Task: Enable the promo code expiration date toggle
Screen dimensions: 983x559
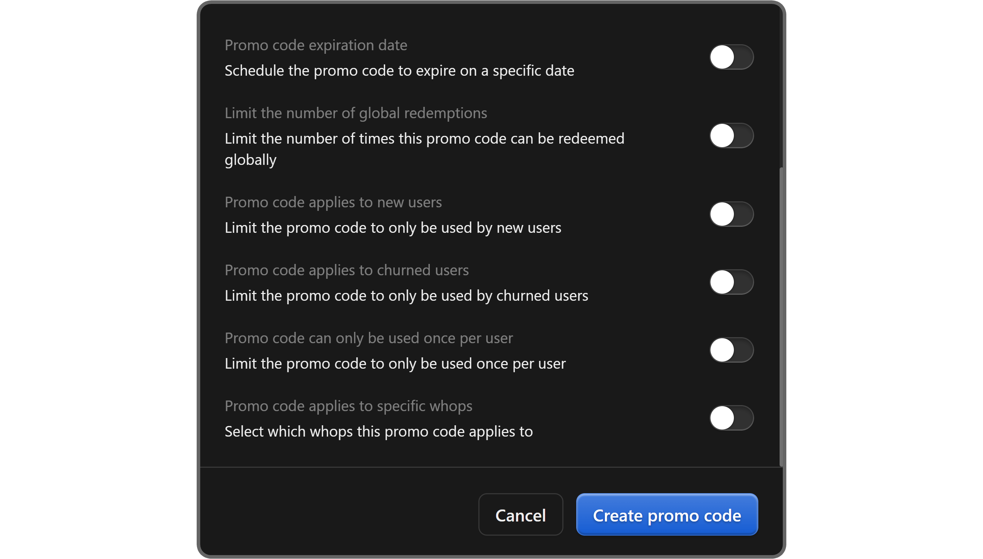Action: click(x=731, y=57)
